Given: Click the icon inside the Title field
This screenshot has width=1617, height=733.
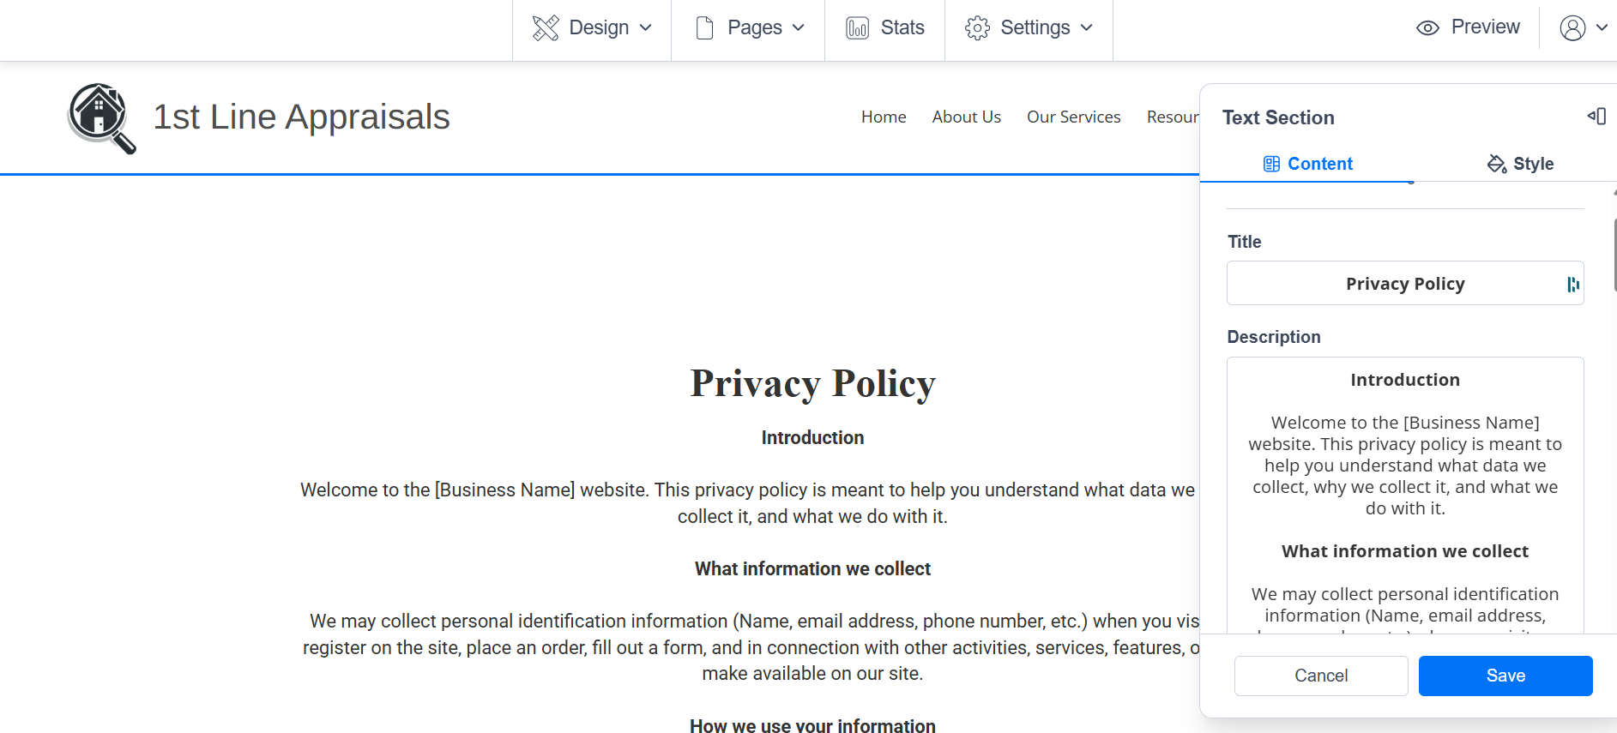Looking at the screenshot, I should (x=1572, y=285).
